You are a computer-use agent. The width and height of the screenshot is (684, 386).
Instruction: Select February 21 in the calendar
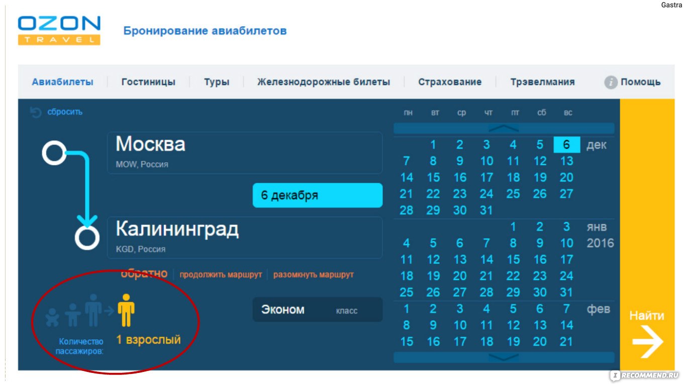(x=566, y=341)
